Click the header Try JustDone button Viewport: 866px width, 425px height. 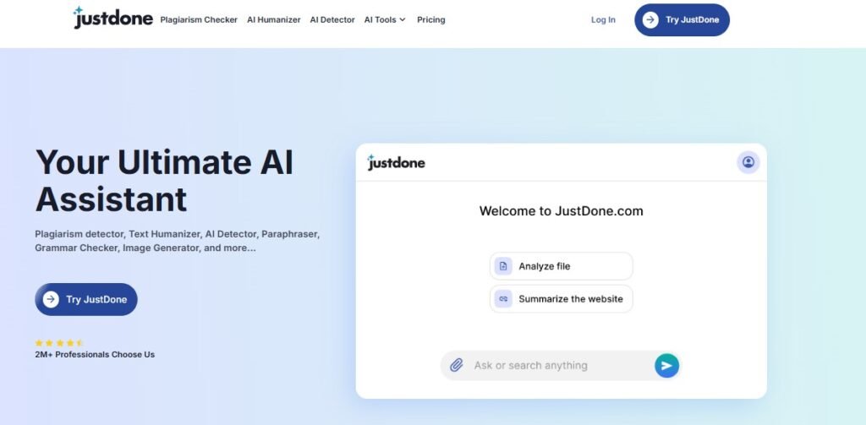click(x=682, y=20)
